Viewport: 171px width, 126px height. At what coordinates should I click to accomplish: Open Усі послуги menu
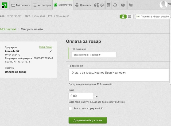pos(42,5)
